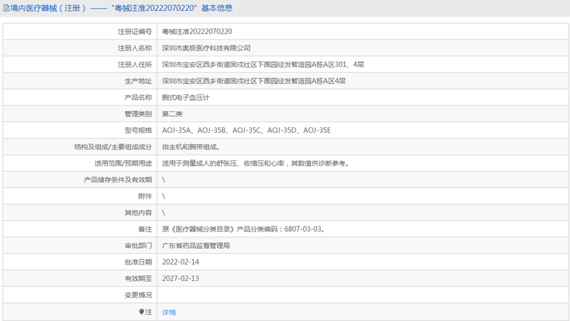Image resolution: width=570 pixels, height=321 pixels.
Task: Click the 其他内容 label
Action: [x=138, y=213]
